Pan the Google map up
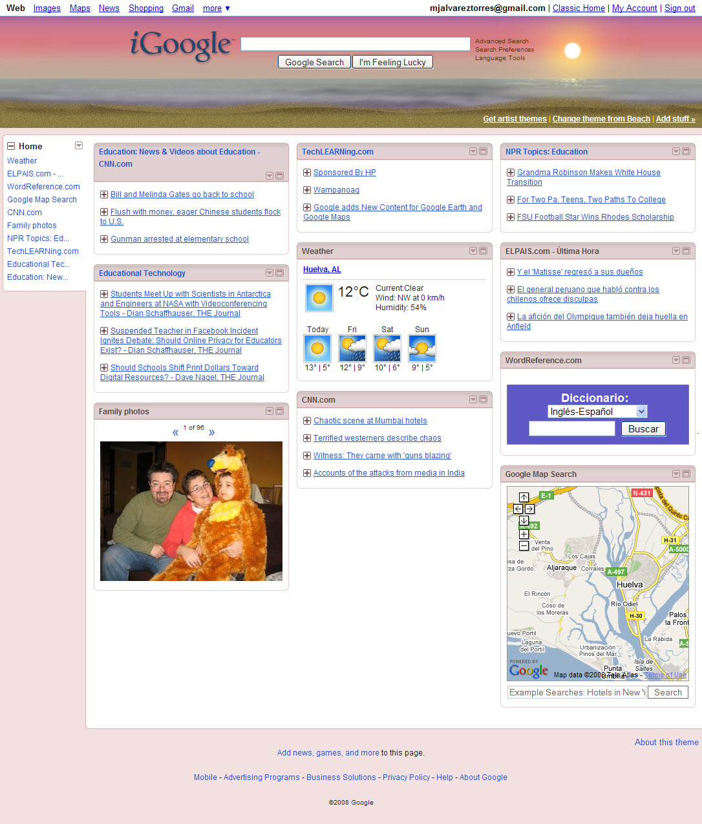 [524, 497]
